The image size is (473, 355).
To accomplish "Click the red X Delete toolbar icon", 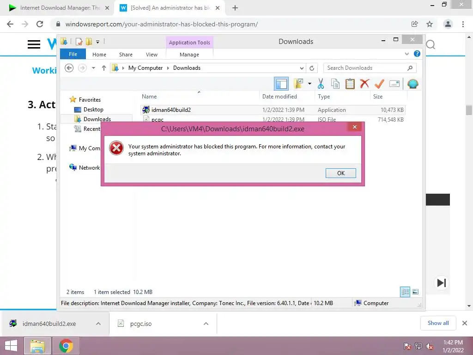I will coord(364,83).
